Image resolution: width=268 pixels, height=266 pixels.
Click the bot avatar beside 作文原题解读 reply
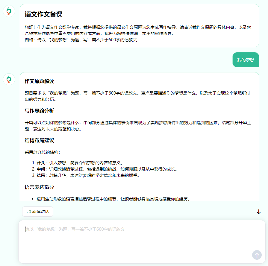click(9, 79)
